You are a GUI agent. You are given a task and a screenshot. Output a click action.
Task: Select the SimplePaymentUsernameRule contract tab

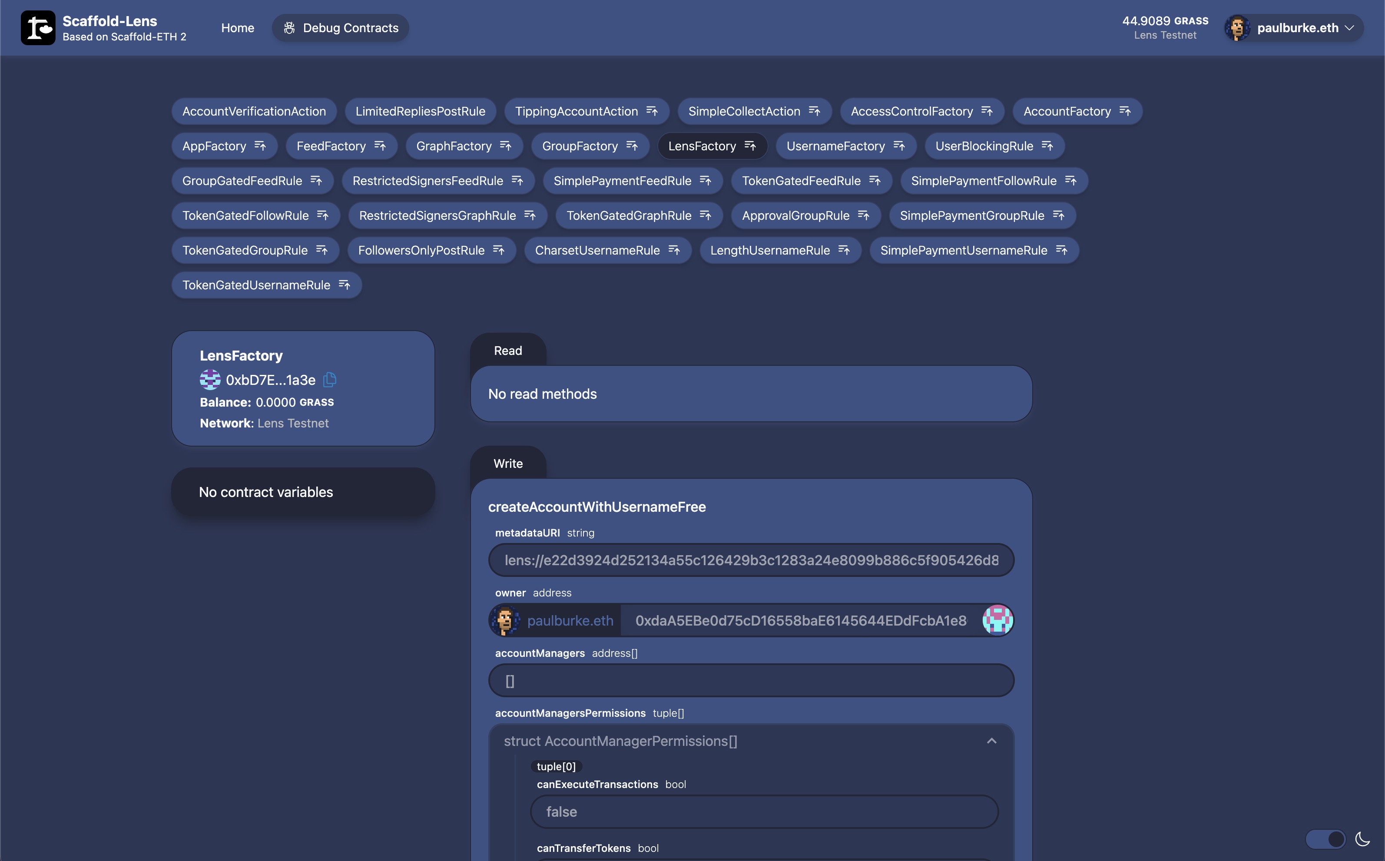tap(974, 250)
